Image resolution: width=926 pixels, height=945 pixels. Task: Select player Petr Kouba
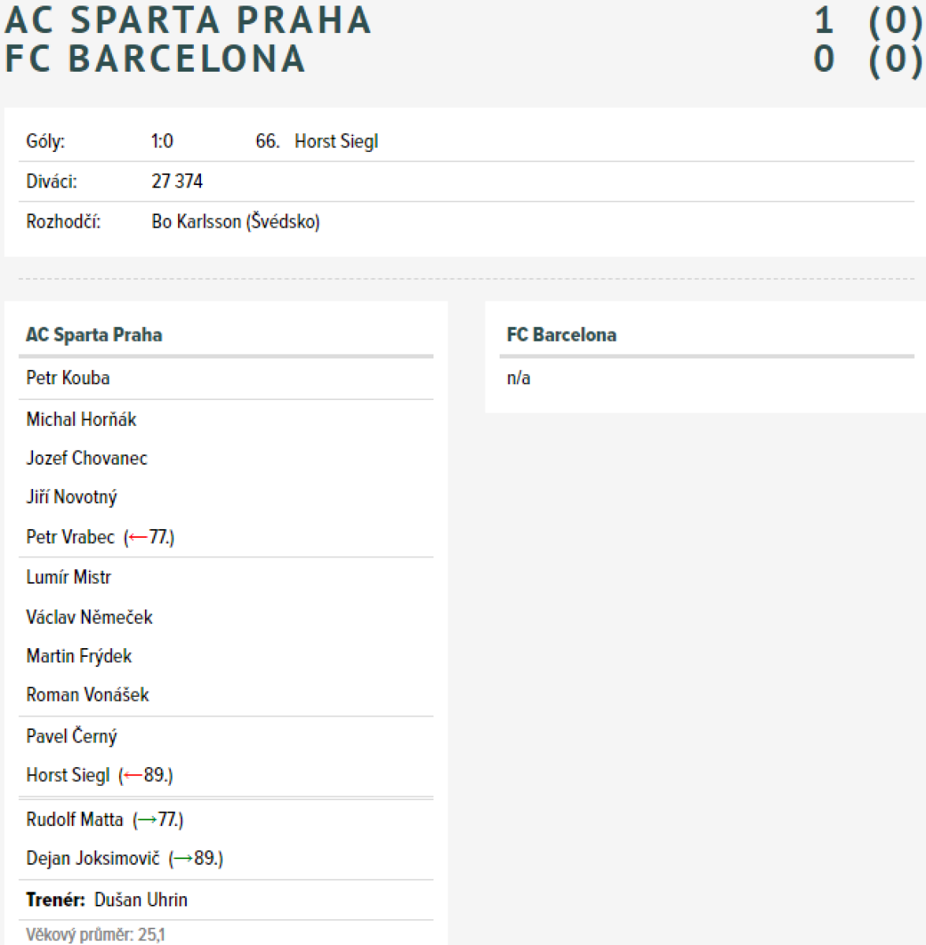point(68,378)
